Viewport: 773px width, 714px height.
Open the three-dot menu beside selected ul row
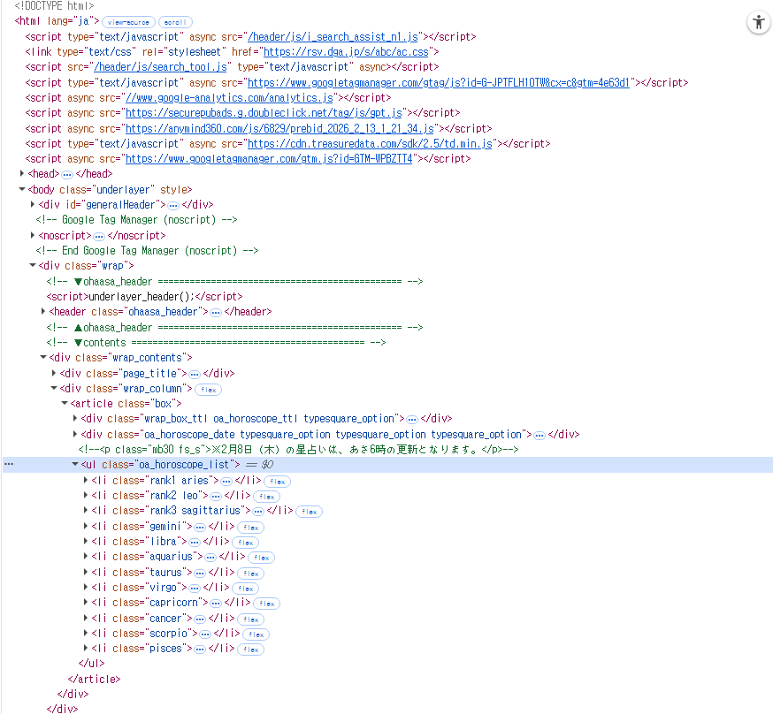pyautogui.click(x=9, y=464)
